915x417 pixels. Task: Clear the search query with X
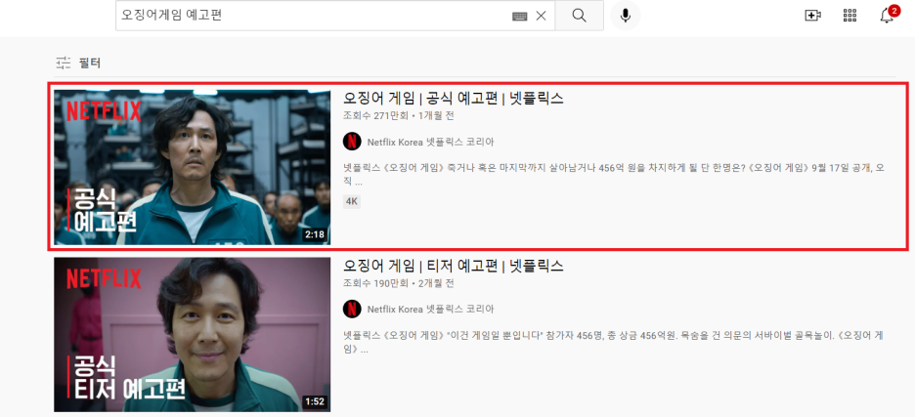click(541, 17)
